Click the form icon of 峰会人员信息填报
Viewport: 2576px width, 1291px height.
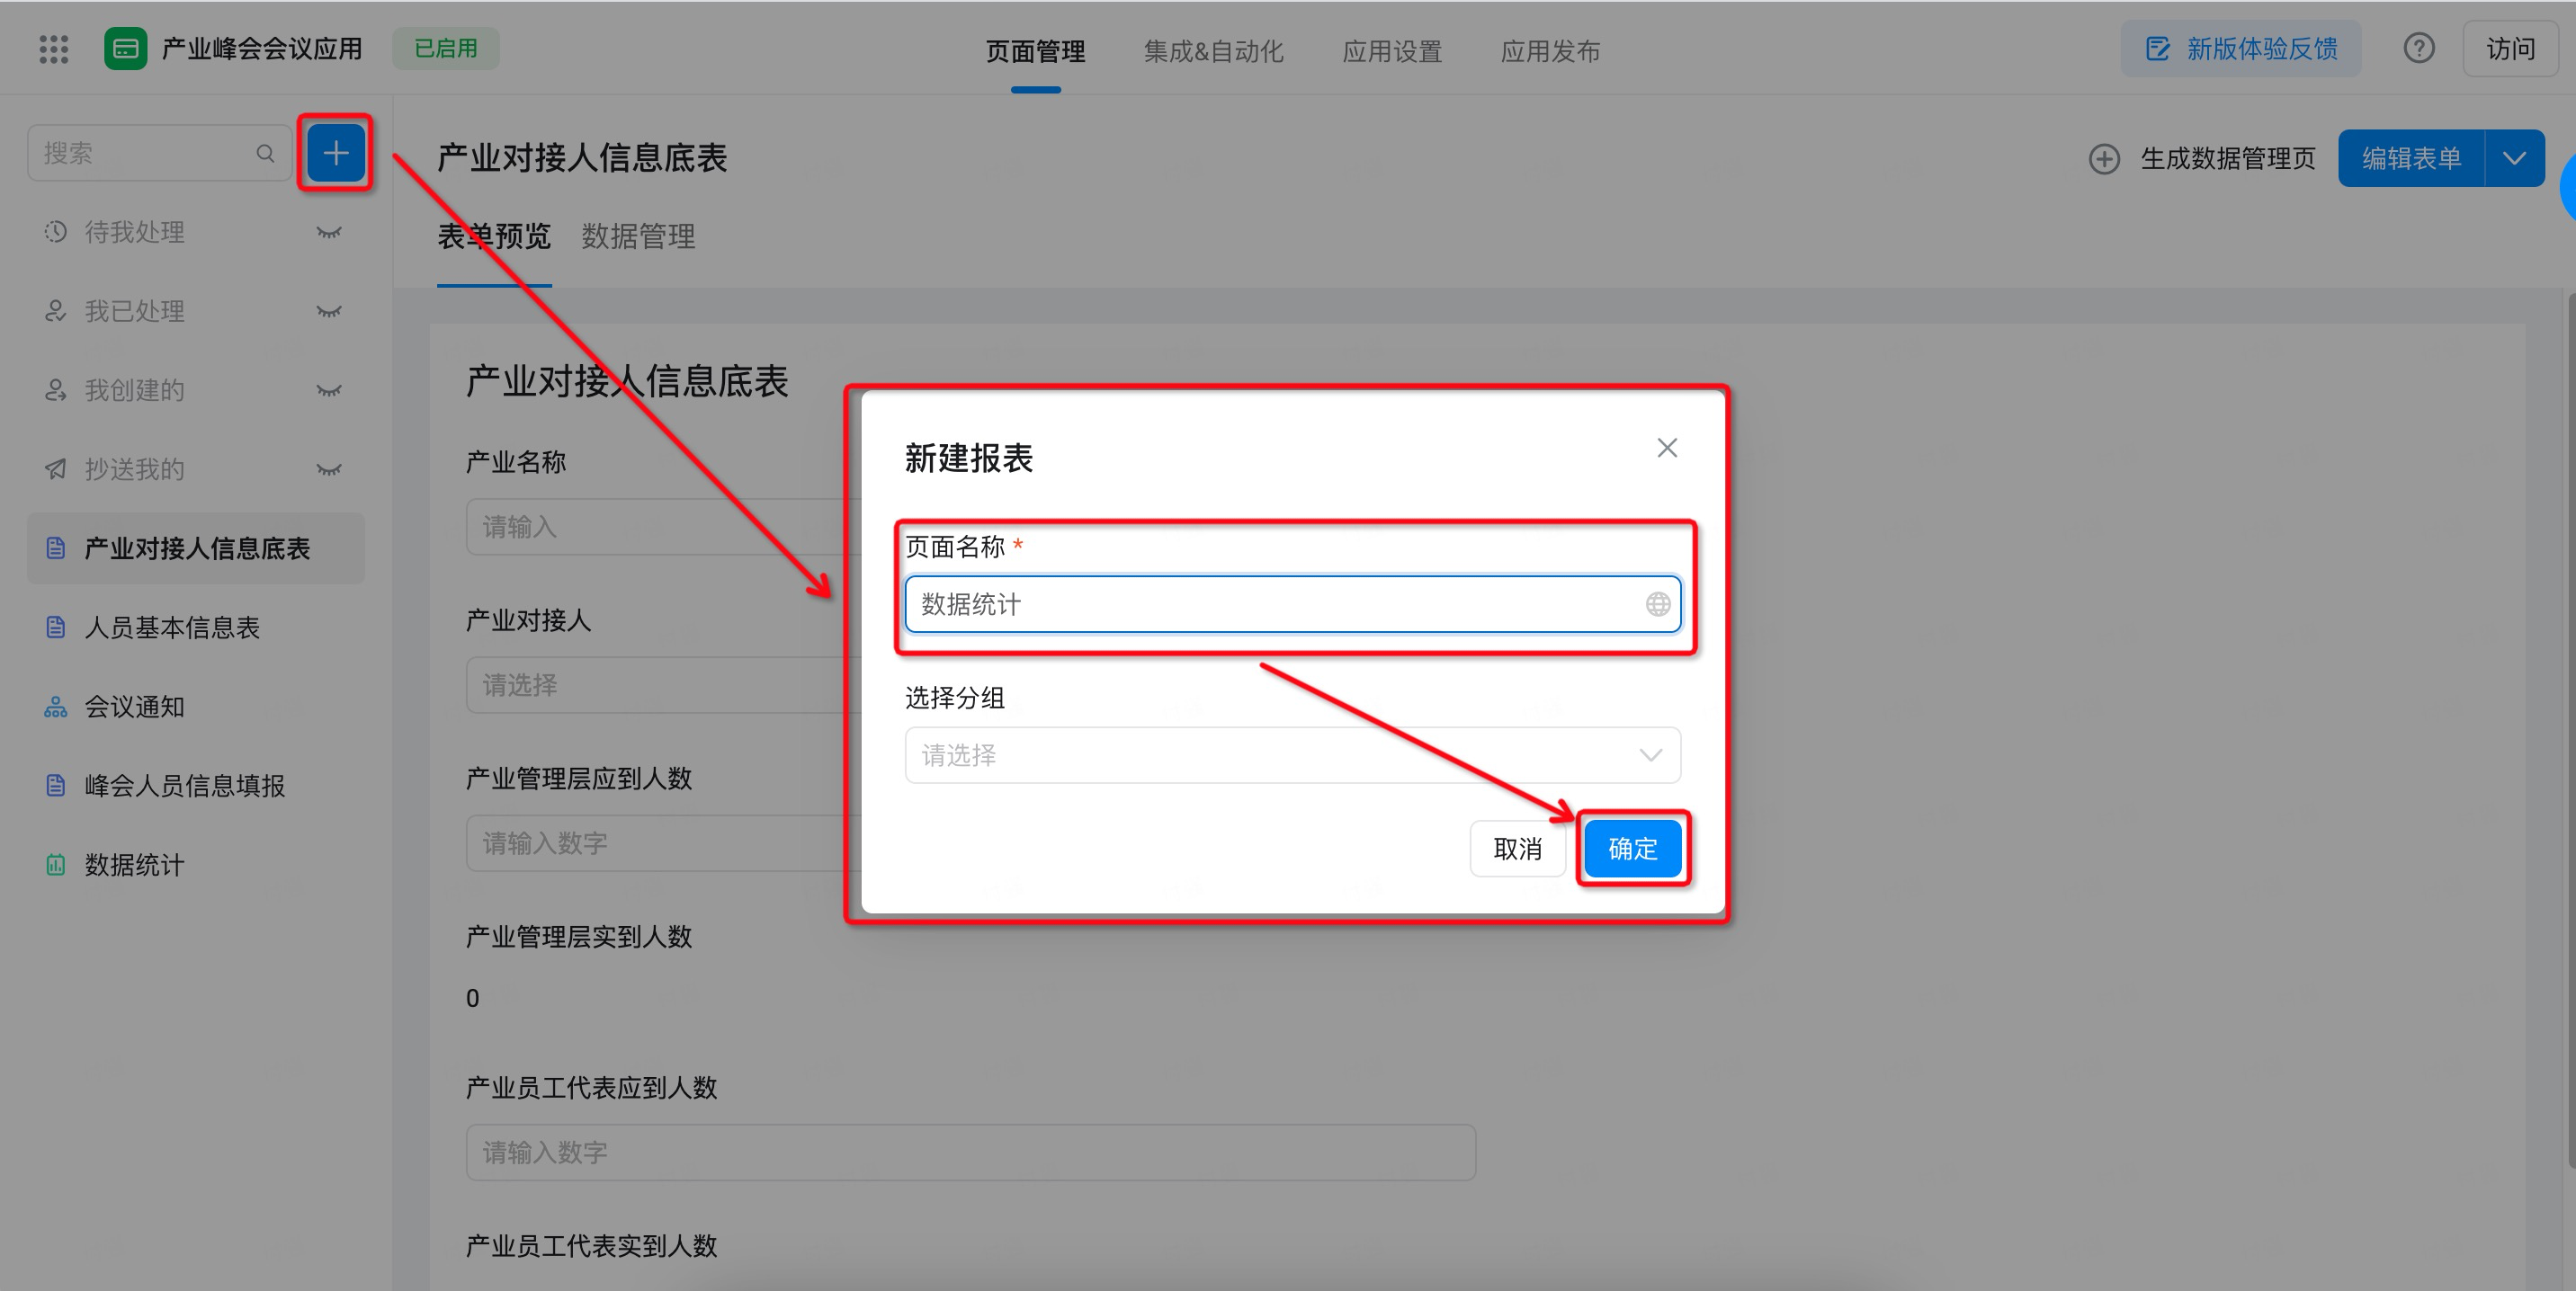click(x=56, y=786)
